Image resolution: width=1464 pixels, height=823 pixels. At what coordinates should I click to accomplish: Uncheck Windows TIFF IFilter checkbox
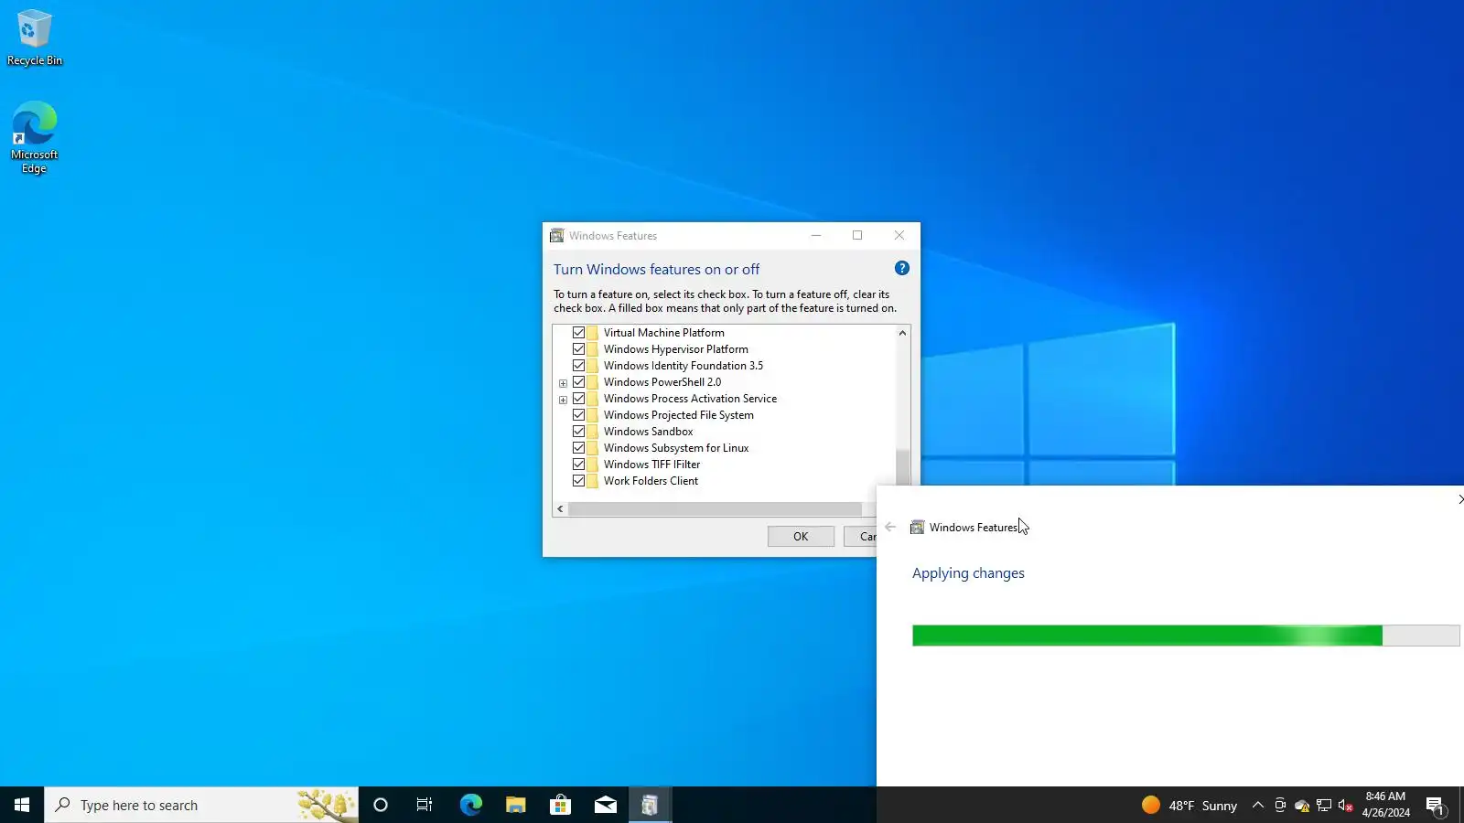pos(578,465)
